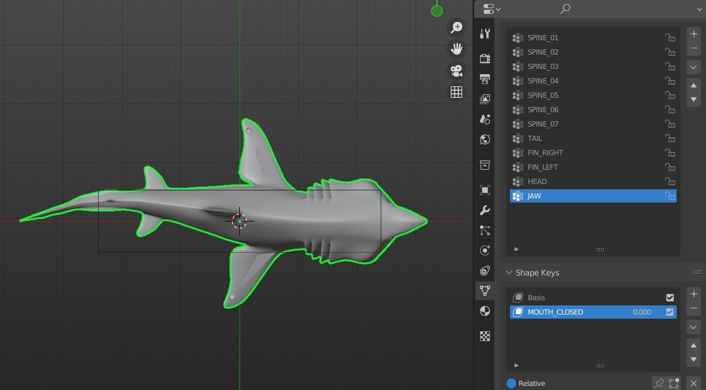Open Render Properties camera icon
This screenshot has width=706, height=390.
pyautogui.click(x=485, y=58)
